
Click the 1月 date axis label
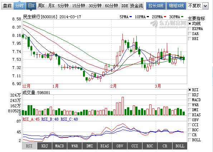point(55,86)
